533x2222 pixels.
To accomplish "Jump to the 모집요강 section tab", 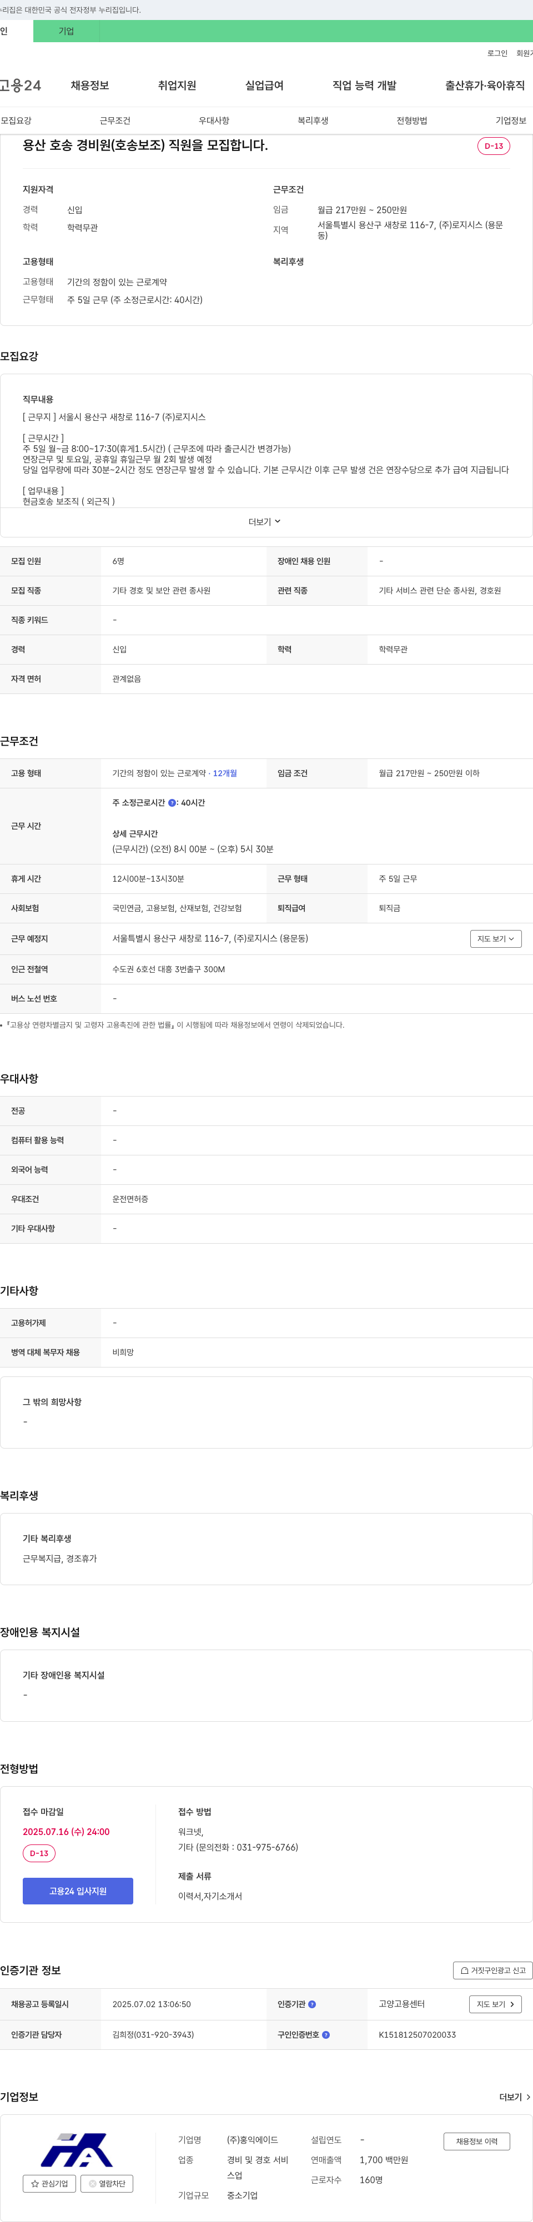I will click(16, 121).
